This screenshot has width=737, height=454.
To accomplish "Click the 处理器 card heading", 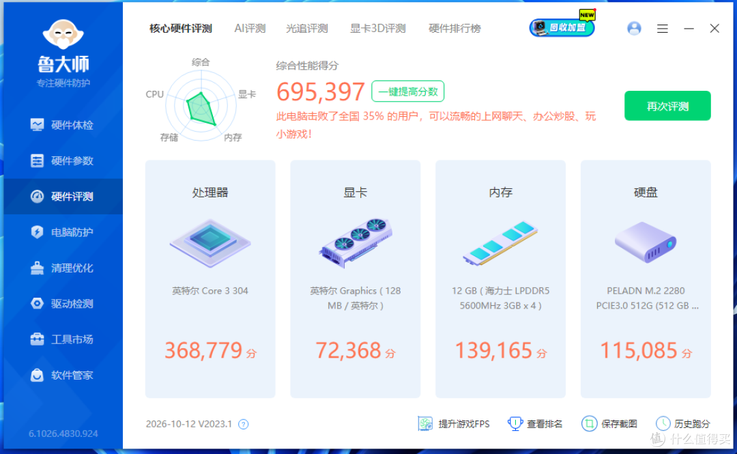I will [x=210, y=193].
